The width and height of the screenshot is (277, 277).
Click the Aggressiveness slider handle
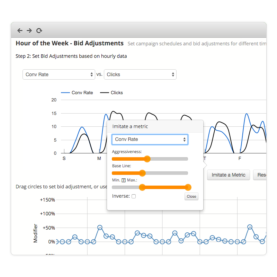(x=148, y=159)
